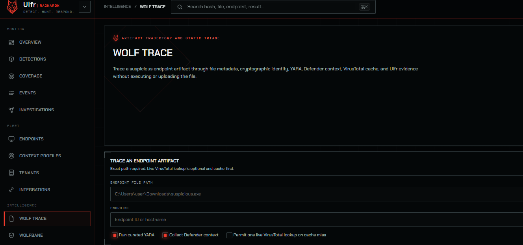523x245 pixels.
Task: Click the WOLF TRACE page heading
Action: 143,53
